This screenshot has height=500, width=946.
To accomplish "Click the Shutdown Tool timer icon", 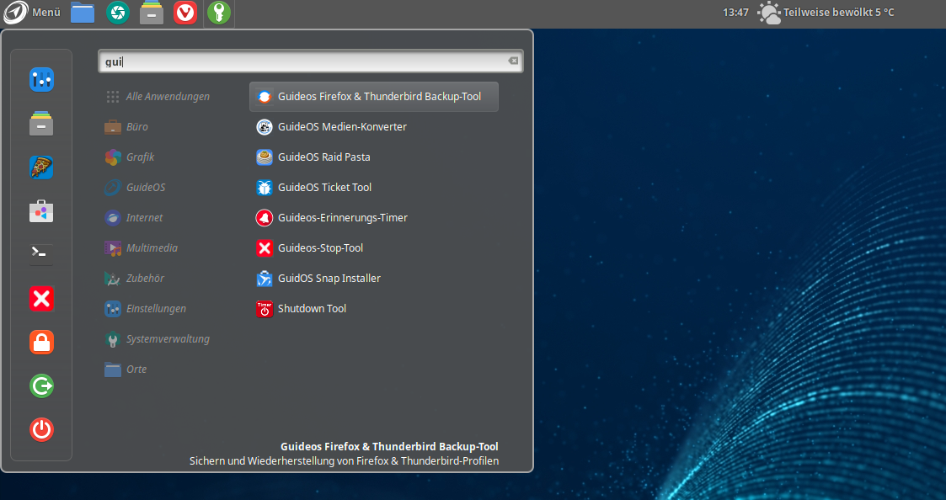I will click(x=265, y=308).
